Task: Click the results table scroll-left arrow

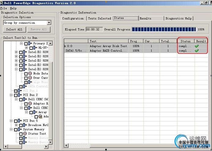Action: pyautogui.click(x=66, y=145)
